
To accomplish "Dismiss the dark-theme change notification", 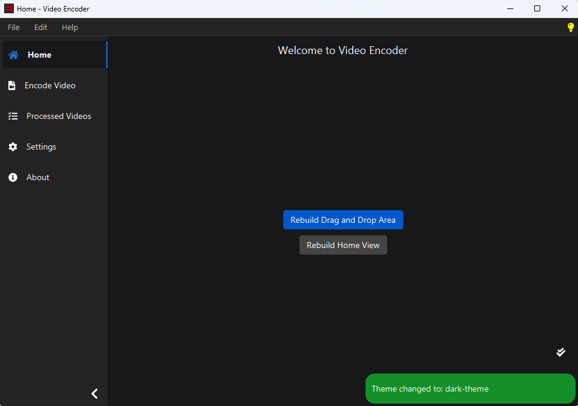I will click(470, 389).
